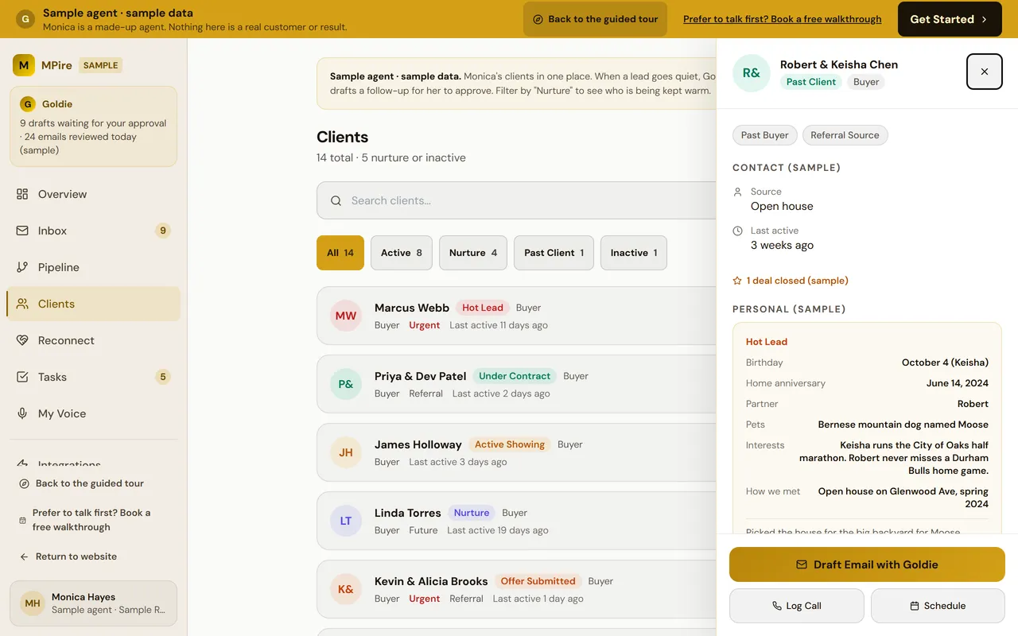This screenshot has height=636, width=1018.
Task: Click the Clients people icon
Action: tap(22, 304)
